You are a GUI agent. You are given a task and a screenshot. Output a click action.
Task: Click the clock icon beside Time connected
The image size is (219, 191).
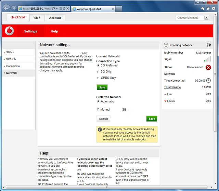[x=208, y=80]
